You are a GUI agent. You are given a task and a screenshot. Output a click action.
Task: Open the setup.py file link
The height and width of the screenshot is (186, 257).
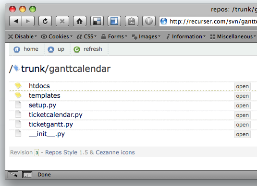pyautogui.click(x=42, y=105)
